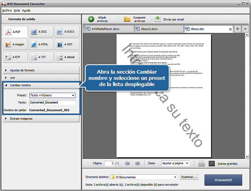This screenshot has width=251, height=191.
Task: Click the preview scrollbar up arrow
Action: tap(247, 35)
